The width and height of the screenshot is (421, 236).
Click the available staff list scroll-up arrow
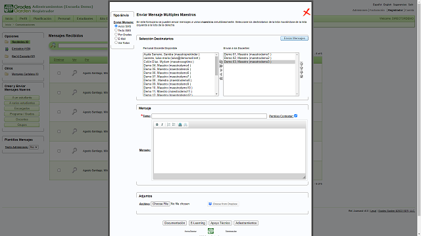tap(216, 54)
